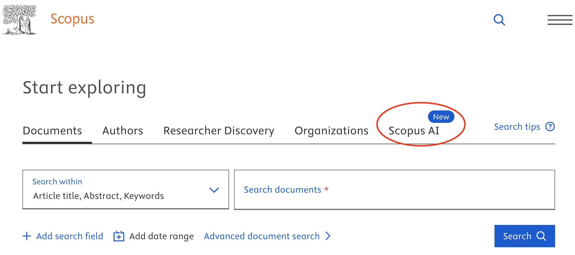
Task: Open Advanced document search
Action: coord(262,236)
